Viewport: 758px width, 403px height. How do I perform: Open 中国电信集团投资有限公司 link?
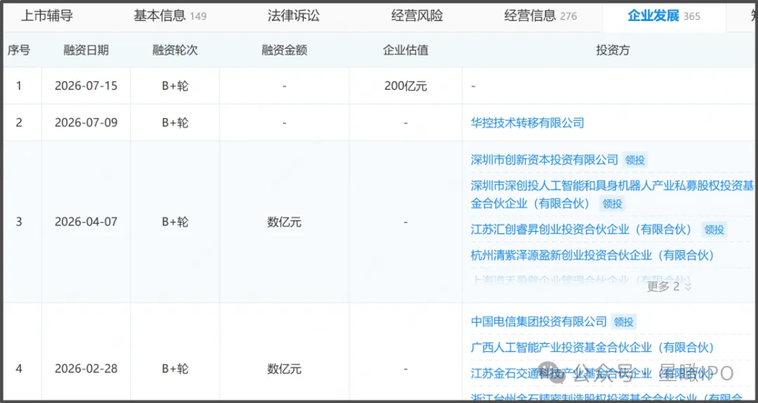point(538,322)
